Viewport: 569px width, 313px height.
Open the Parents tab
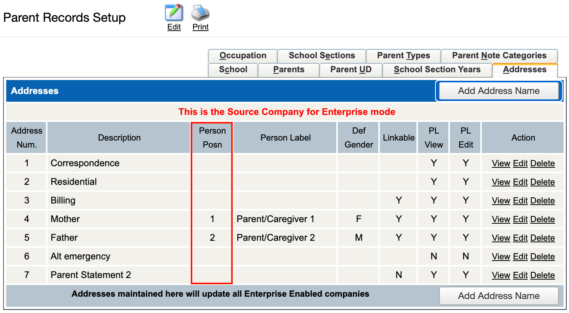(x=288, y=70)
